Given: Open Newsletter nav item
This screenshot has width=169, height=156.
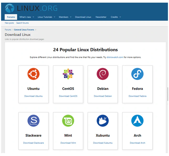Looking at the screenshot, I should tap(101, 17).
